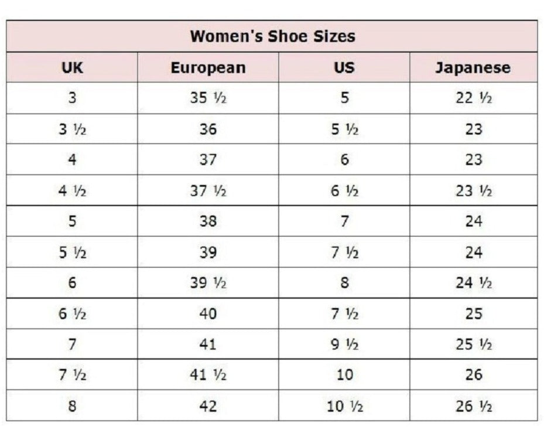Select the "European" column header
The width and height of the screenshot is (544, 430).
coord(208,67)
